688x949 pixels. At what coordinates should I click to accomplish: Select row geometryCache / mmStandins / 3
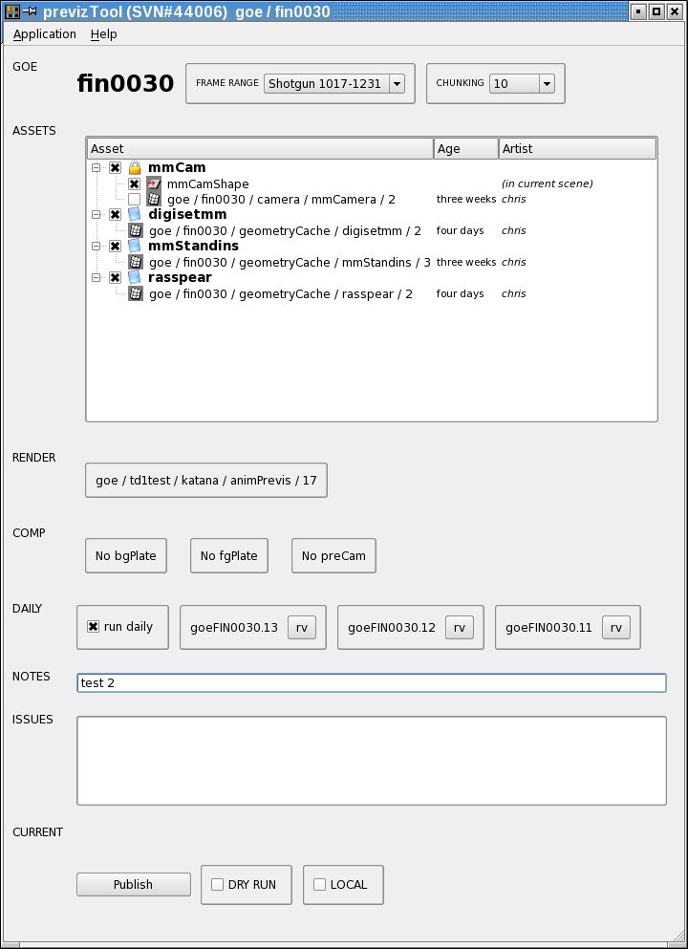290,262
